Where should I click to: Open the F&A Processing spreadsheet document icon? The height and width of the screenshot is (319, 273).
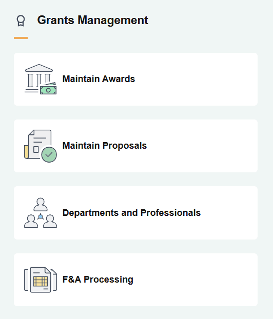[41, 280]
